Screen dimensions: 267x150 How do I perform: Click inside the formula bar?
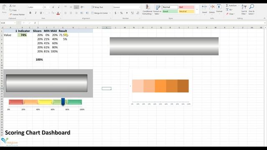coord(151,23)
